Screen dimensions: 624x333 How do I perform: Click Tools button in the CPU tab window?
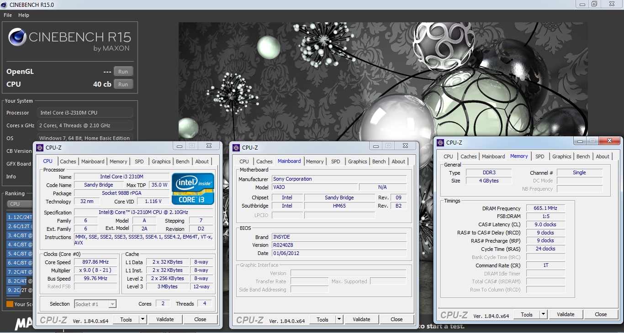click(x=126, y=319)
